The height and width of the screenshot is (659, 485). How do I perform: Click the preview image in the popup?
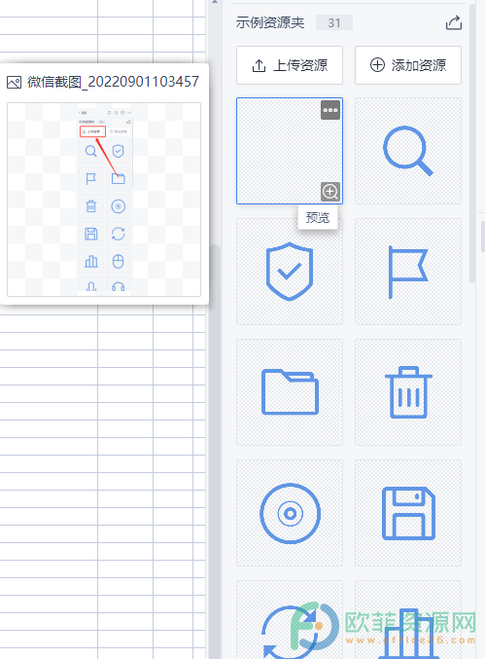click(x=104, y=200)
